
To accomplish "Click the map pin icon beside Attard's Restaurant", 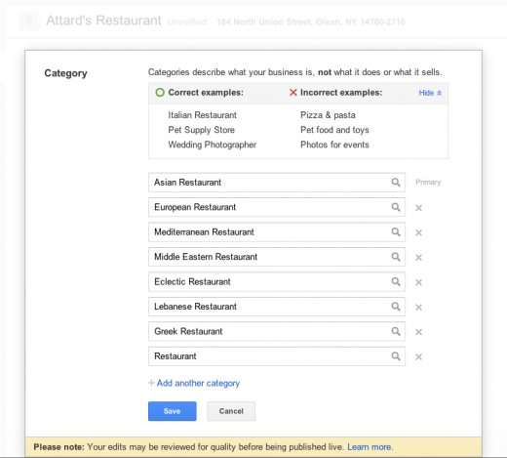I will coord(29,21).
